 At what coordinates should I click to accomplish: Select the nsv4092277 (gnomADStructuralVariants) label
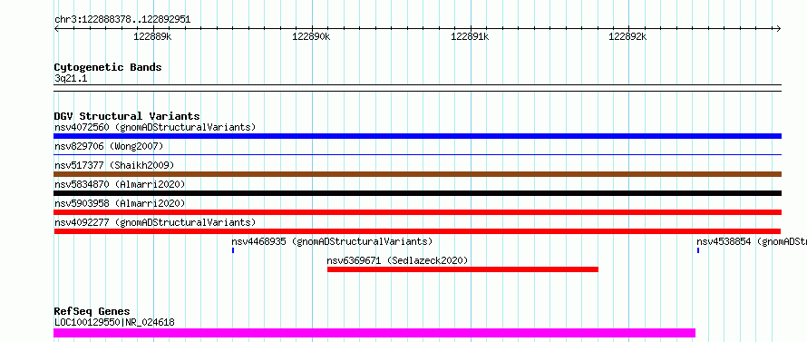click(x=155, y=222)
